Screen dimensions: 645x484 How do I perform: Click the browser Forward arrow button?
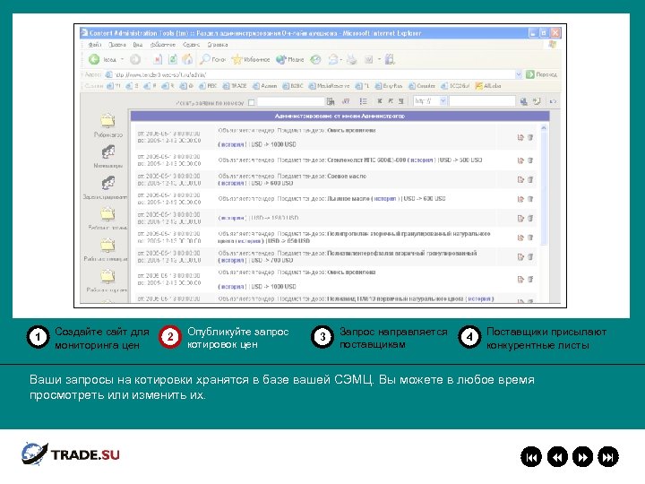(135, 60)
